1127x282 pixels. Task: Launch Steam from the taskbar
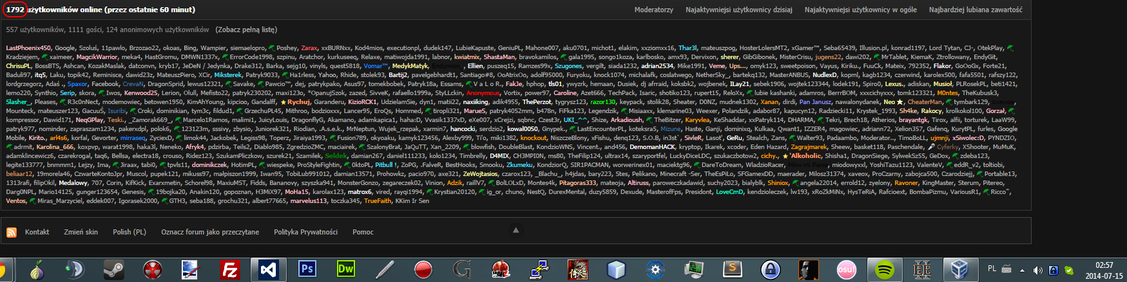pos(114,269)
